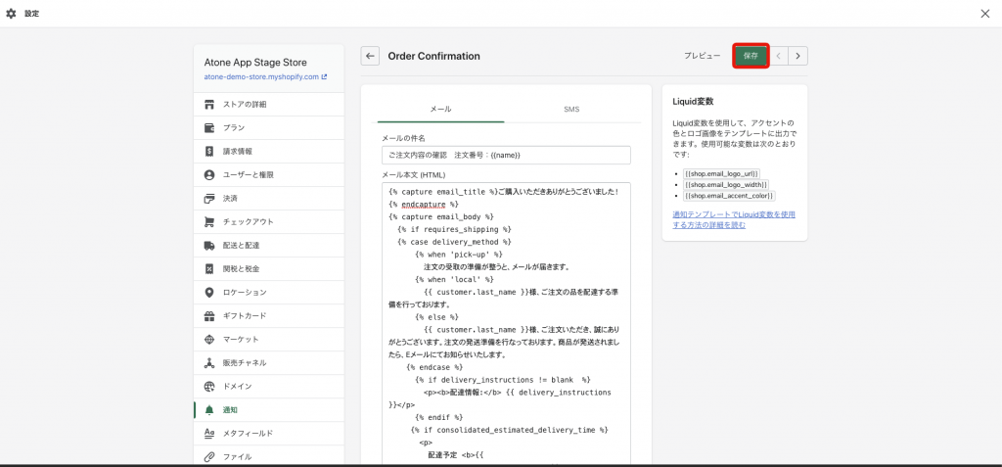
Task: Open プラン settings section
Action: click(269, 128)
